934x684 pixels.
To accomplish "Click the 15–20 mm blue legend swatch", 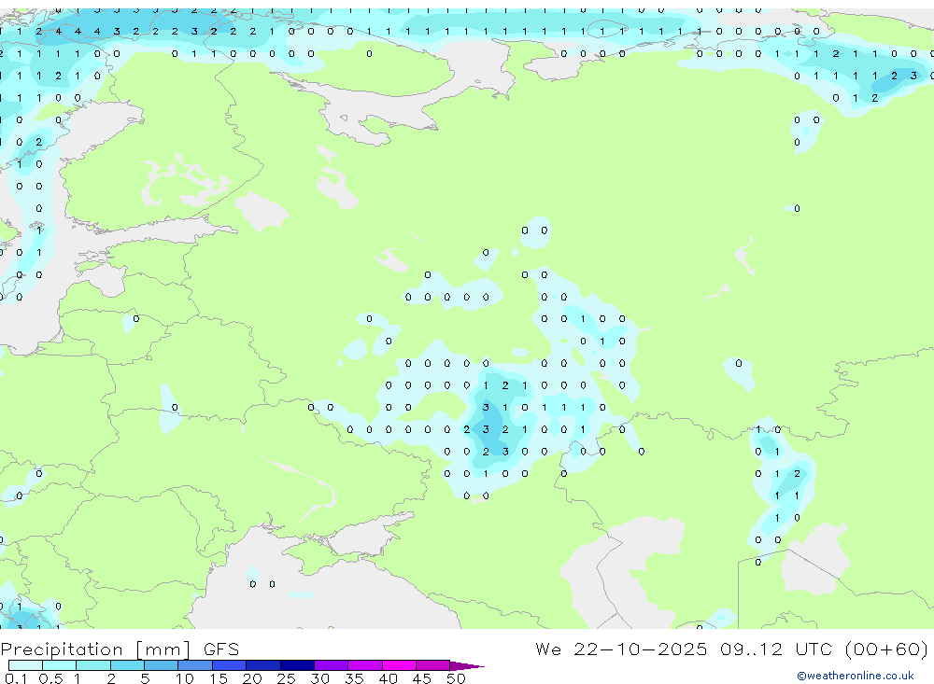I will (x=230, y=665).
